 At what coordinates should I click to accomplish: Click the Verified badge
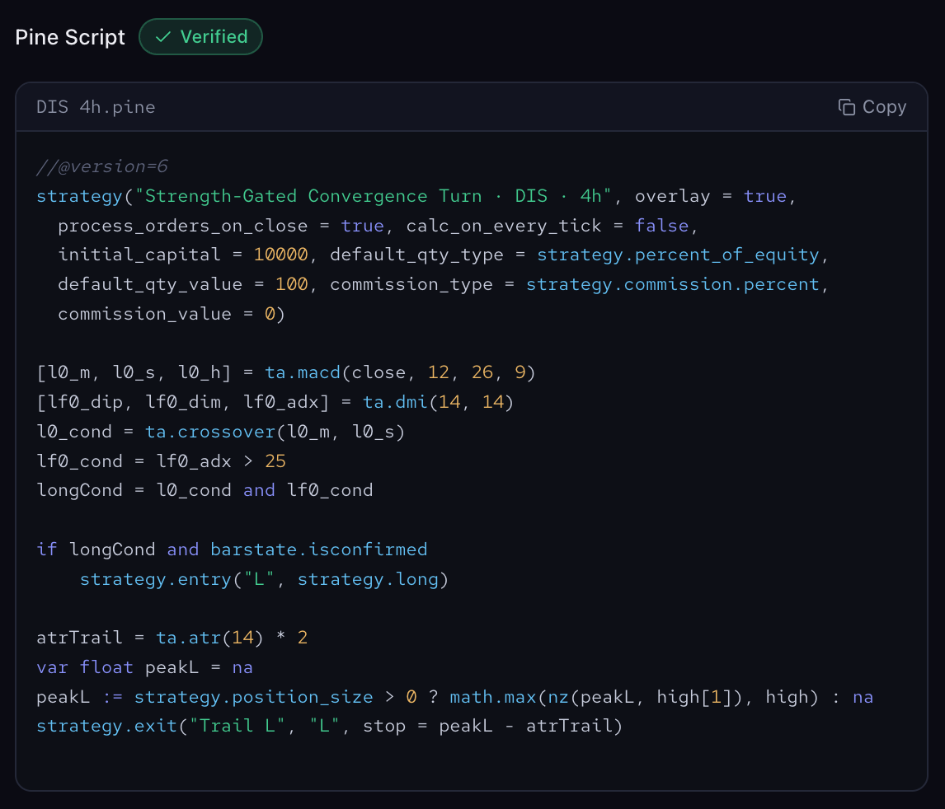click(x=200, y=37)
